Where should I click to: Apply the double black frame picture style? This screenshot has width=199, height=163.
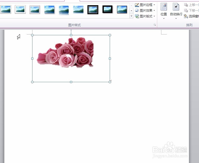pos(93,10)
